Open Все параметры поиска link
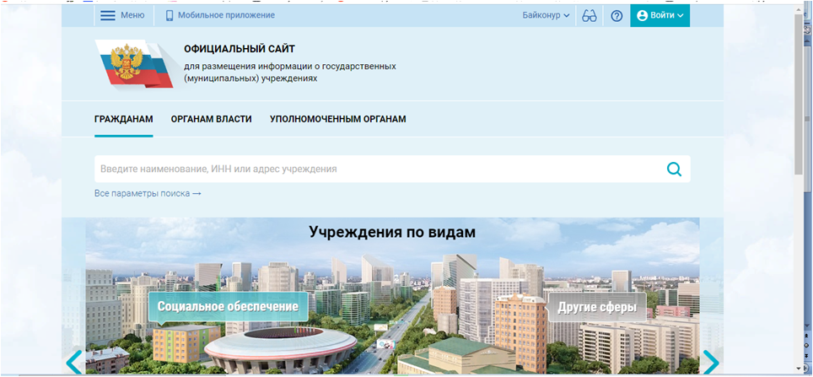 point(148,193)
